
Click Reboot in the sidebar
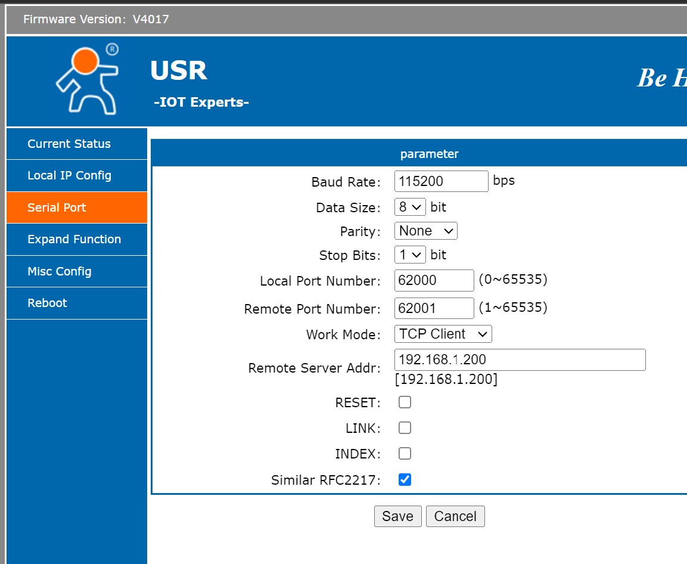click(47, 303)
